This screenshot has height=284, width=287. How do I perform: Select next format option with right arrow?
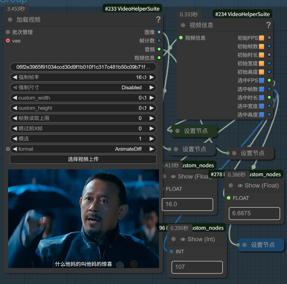(x=151, y=149)
